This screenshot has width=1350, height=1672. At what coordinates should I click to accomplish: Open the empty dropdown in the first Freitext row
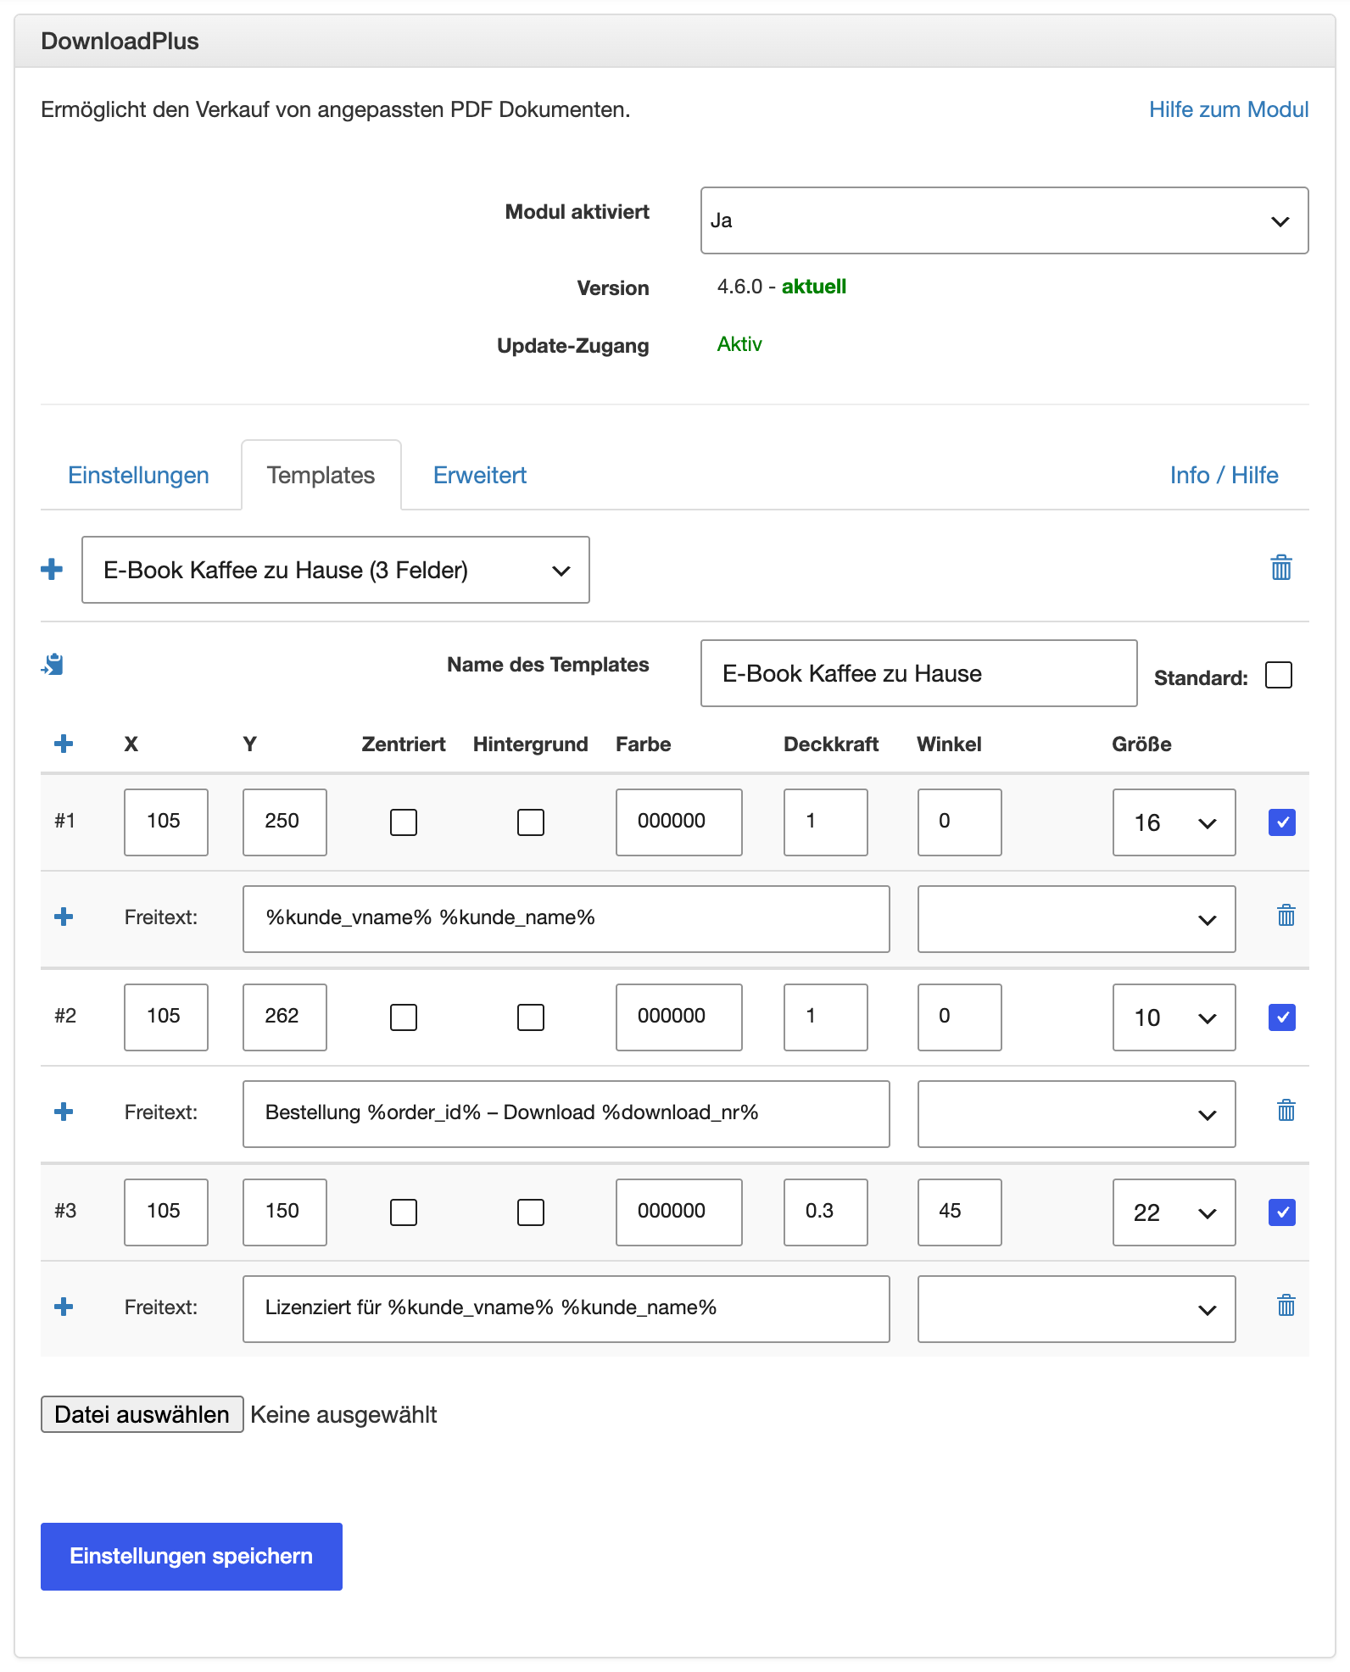(x=1076, y=919)
